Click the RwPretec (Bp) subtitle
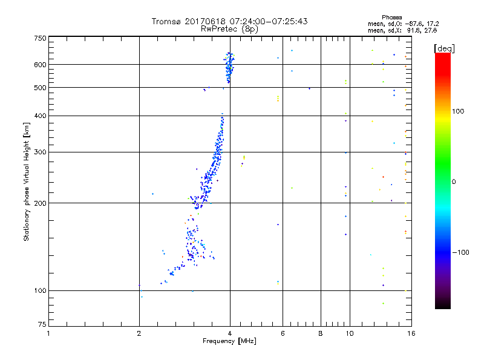The height and width of the screenshot is (363, 484). click(229, 28)
